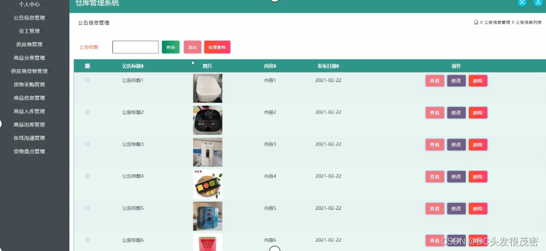This screenshot has height=251, width=546.
Task: Open the white air fryer image in row 3
Action: pyautogui.click(x=208, y=152)
